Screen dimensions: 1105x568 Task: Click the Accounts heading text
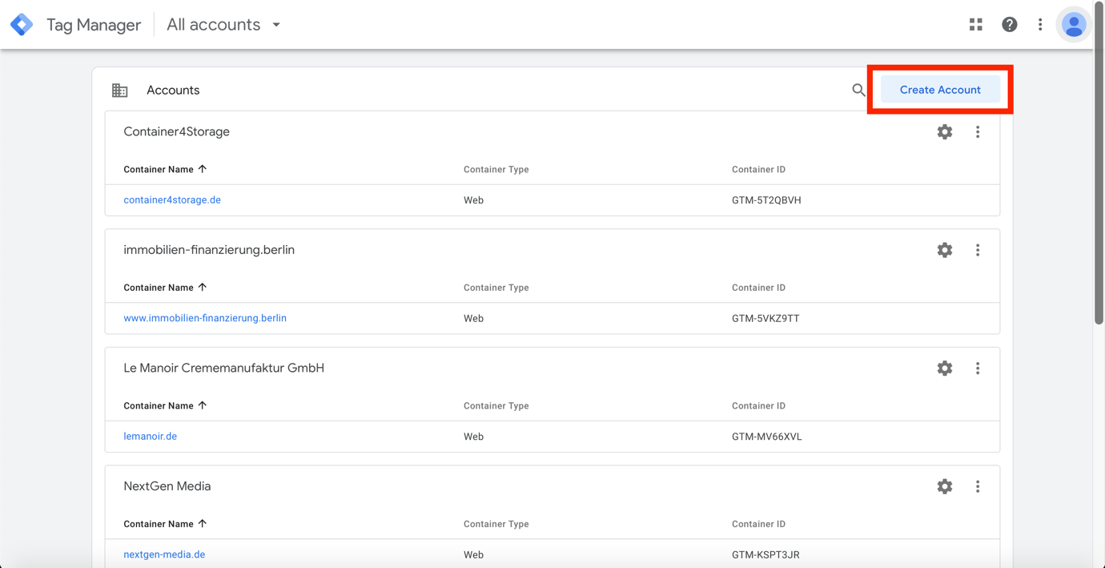point(173,91)
